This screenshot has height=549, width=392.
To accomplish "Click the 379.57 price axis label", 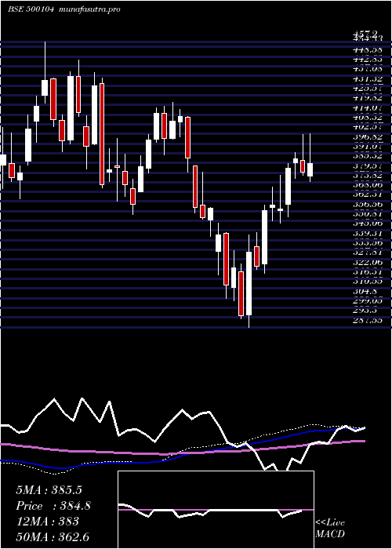I will pyautogui.click(x=368, y=166).
